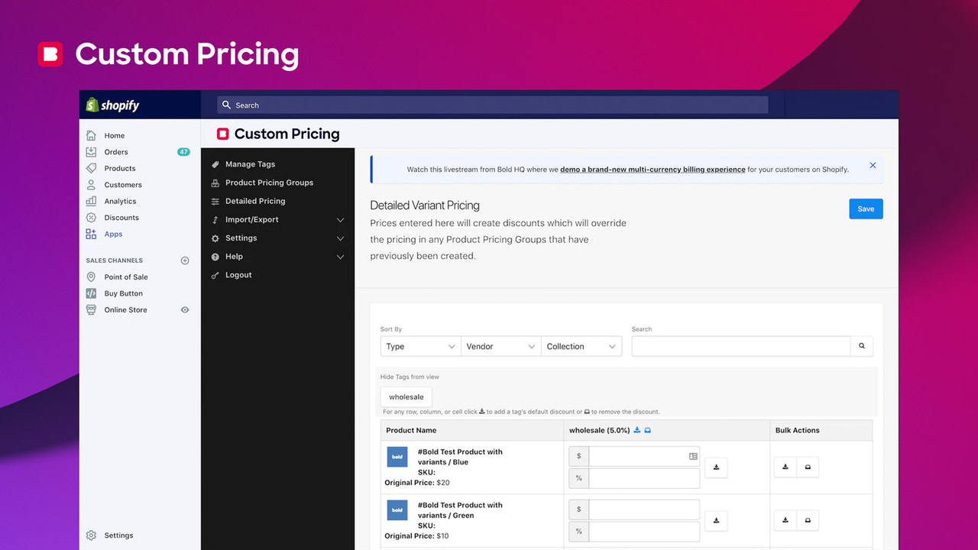The width and height of the screenshot is (978, 550).
Task: Open the Apps menu item
Action: pos(113,234)
